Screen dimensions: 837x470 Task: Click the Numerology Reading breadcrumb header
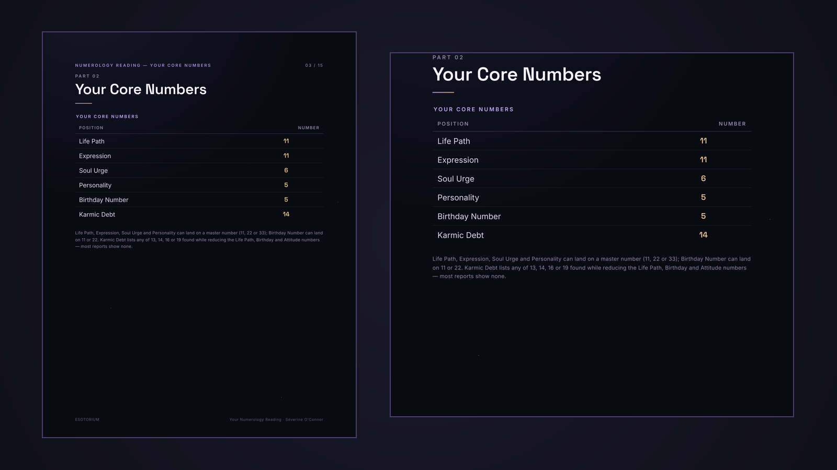tap(143, 65)
